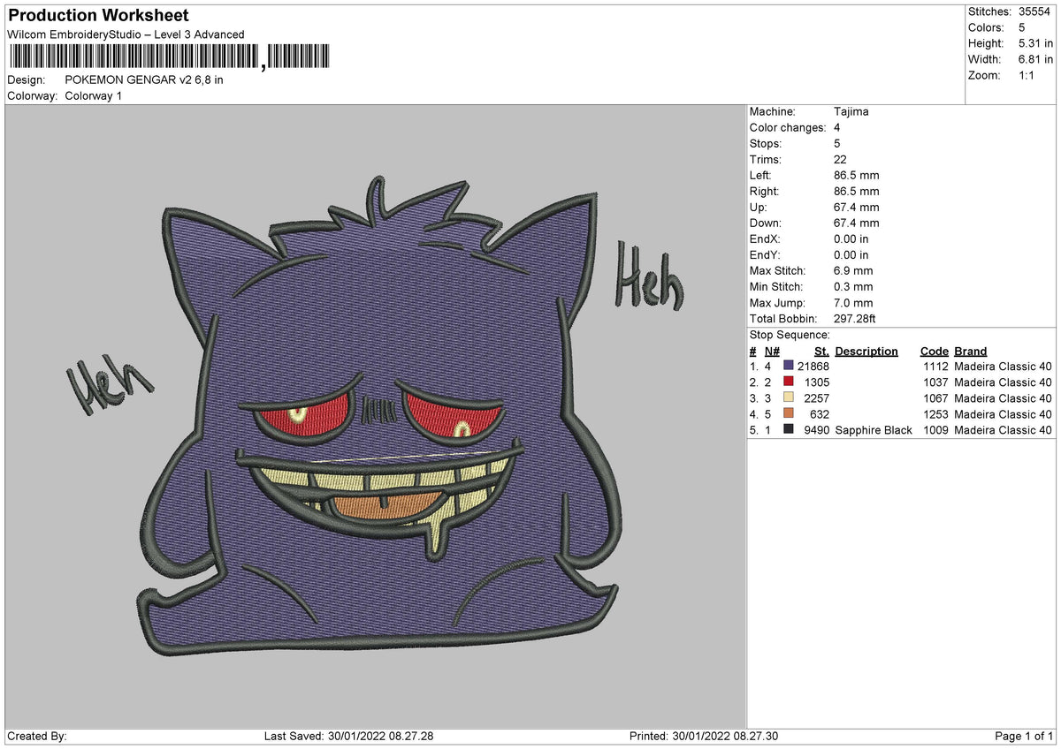The image size is (1061, 749).
Task: Click 'Madeira Classic 40' in the 1112 row
Action: 1004,367
